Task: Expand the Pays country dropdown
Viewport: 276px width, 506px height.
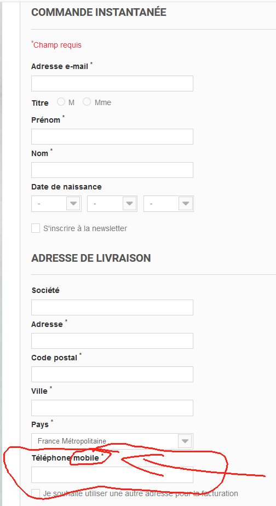Action: pos(112,441)
